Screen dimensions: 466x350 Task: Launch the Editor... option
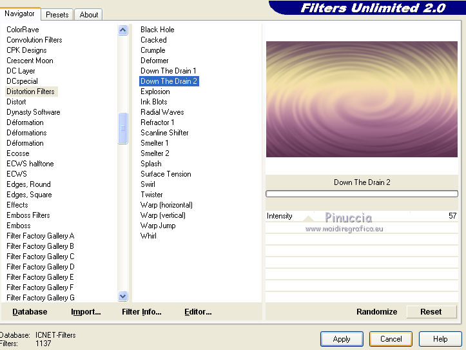[198, 312]
